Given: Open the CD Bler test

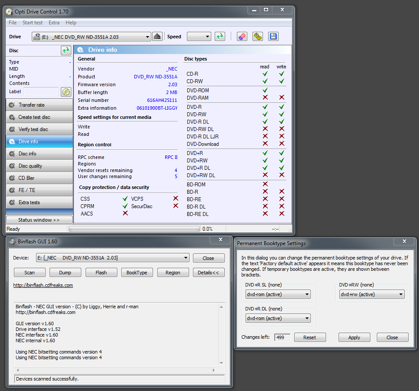Looking at the screenshot, I should click(39, 178).
